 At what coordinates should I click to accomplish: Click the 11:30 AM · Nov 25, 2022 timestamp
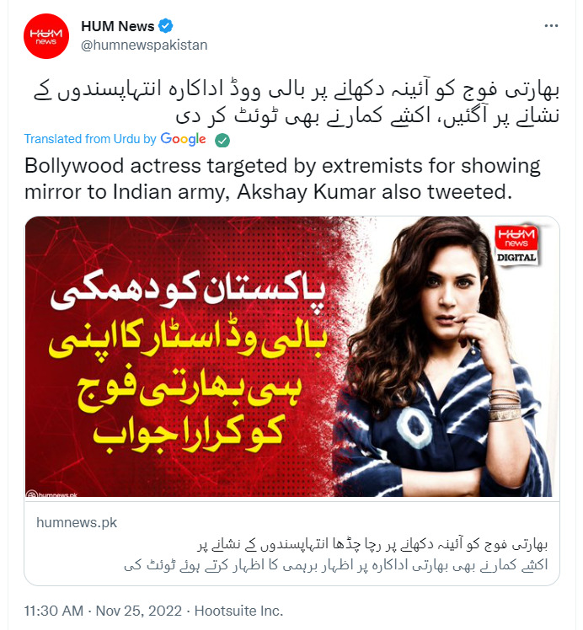103,611
